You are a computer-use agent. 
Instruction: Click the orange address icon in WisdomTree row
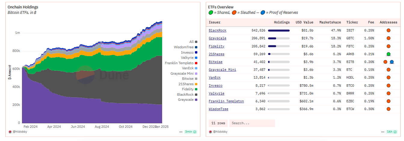point(388,109)
